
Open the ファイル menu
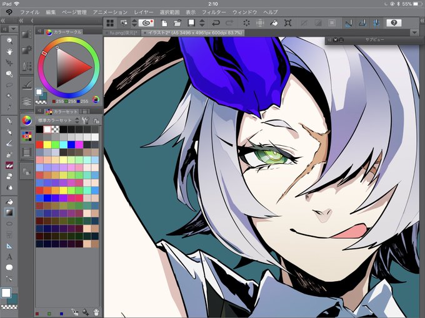coord(30,12)
